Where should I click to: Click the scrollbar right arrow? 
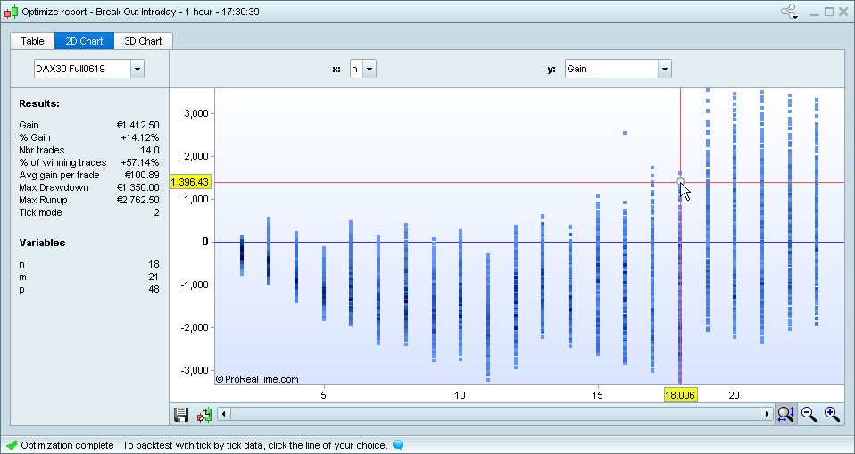click(766, 414)
